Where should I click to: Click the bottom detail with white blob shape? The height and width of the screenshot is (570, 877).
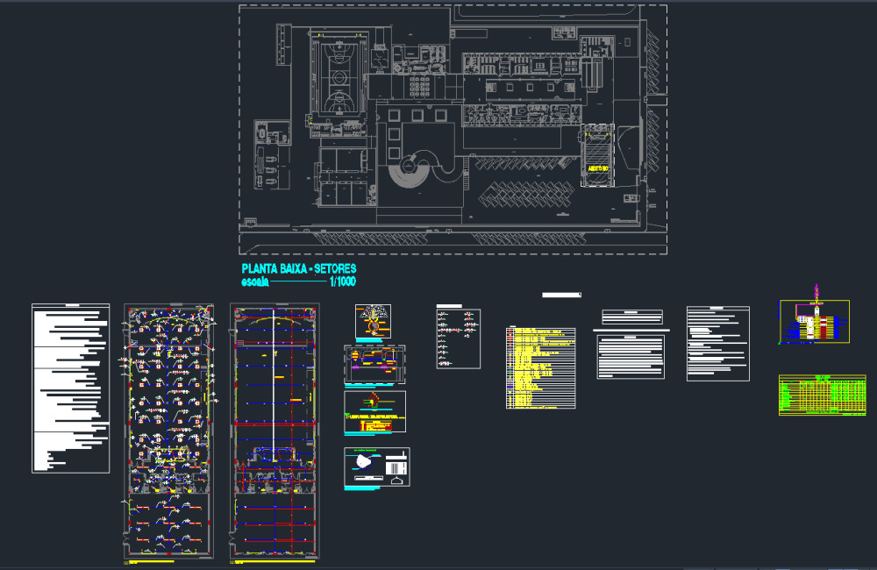(x=377, y=467)
